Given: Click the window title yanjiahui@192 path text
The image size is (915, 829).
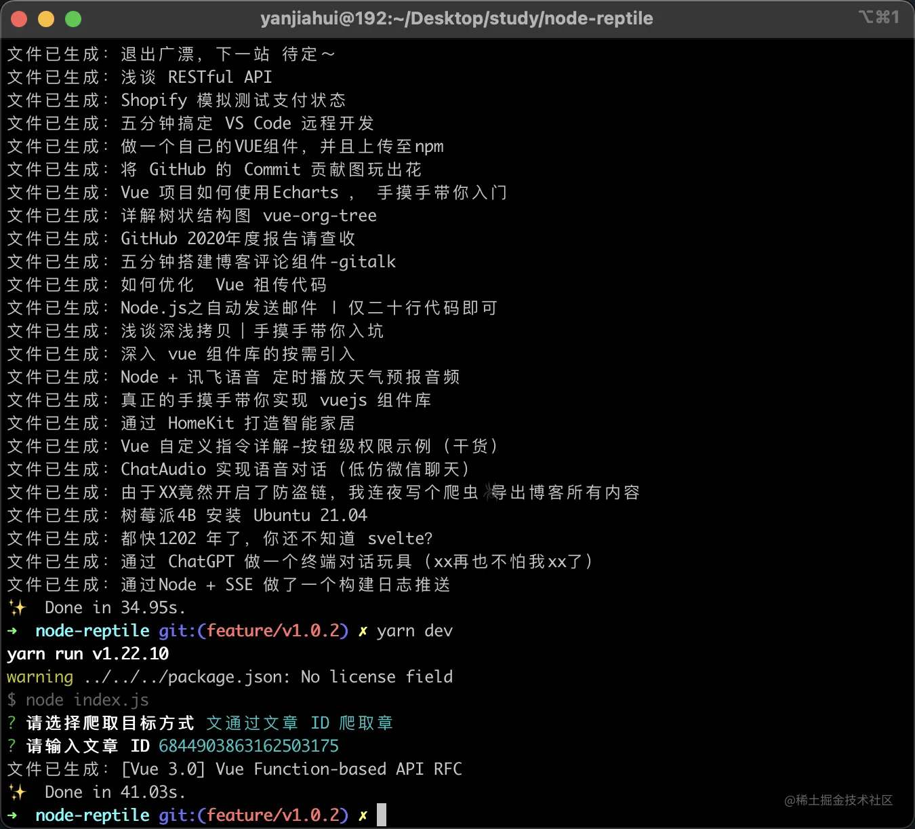Looking at the screenshot, I should (456, 18).
